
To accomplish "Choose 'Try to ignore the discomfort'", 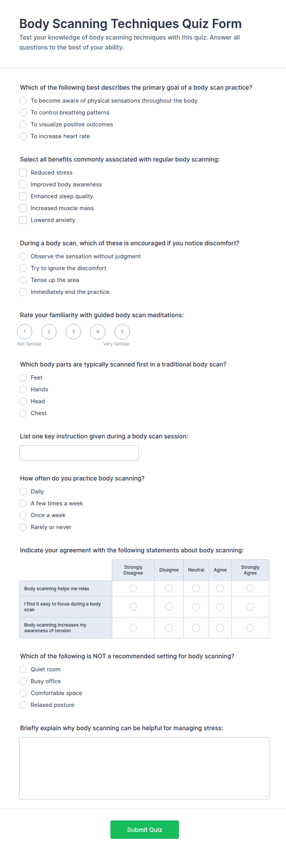I will (x=23, y=268).
